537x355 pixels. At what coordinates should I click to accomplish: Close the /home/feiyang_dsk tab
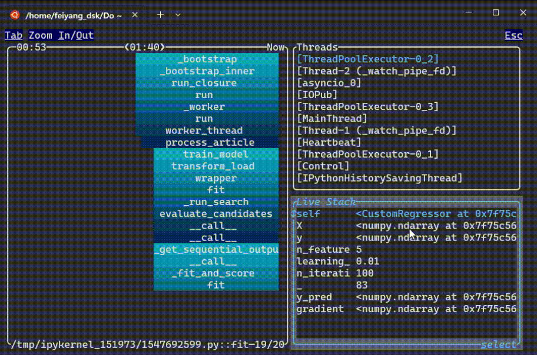(x=135, y=15)
